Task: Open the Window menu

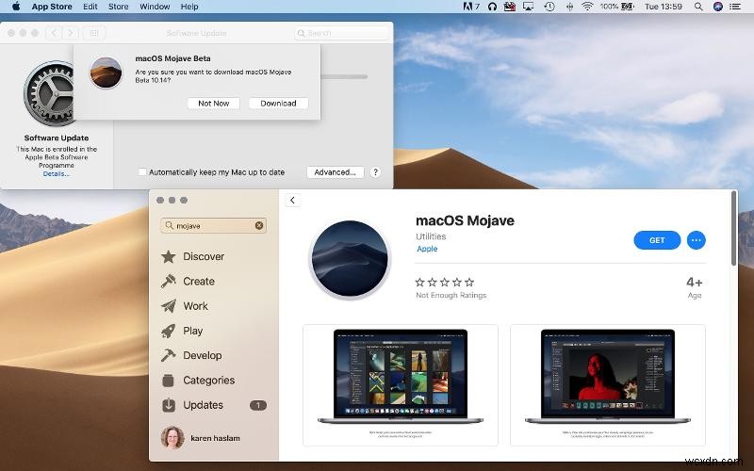Action: pos(155,7)
